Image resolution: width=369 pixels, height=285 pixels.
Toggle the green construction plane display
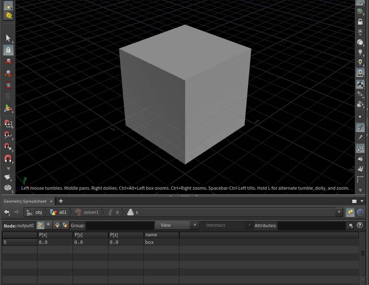coord(360,11)
